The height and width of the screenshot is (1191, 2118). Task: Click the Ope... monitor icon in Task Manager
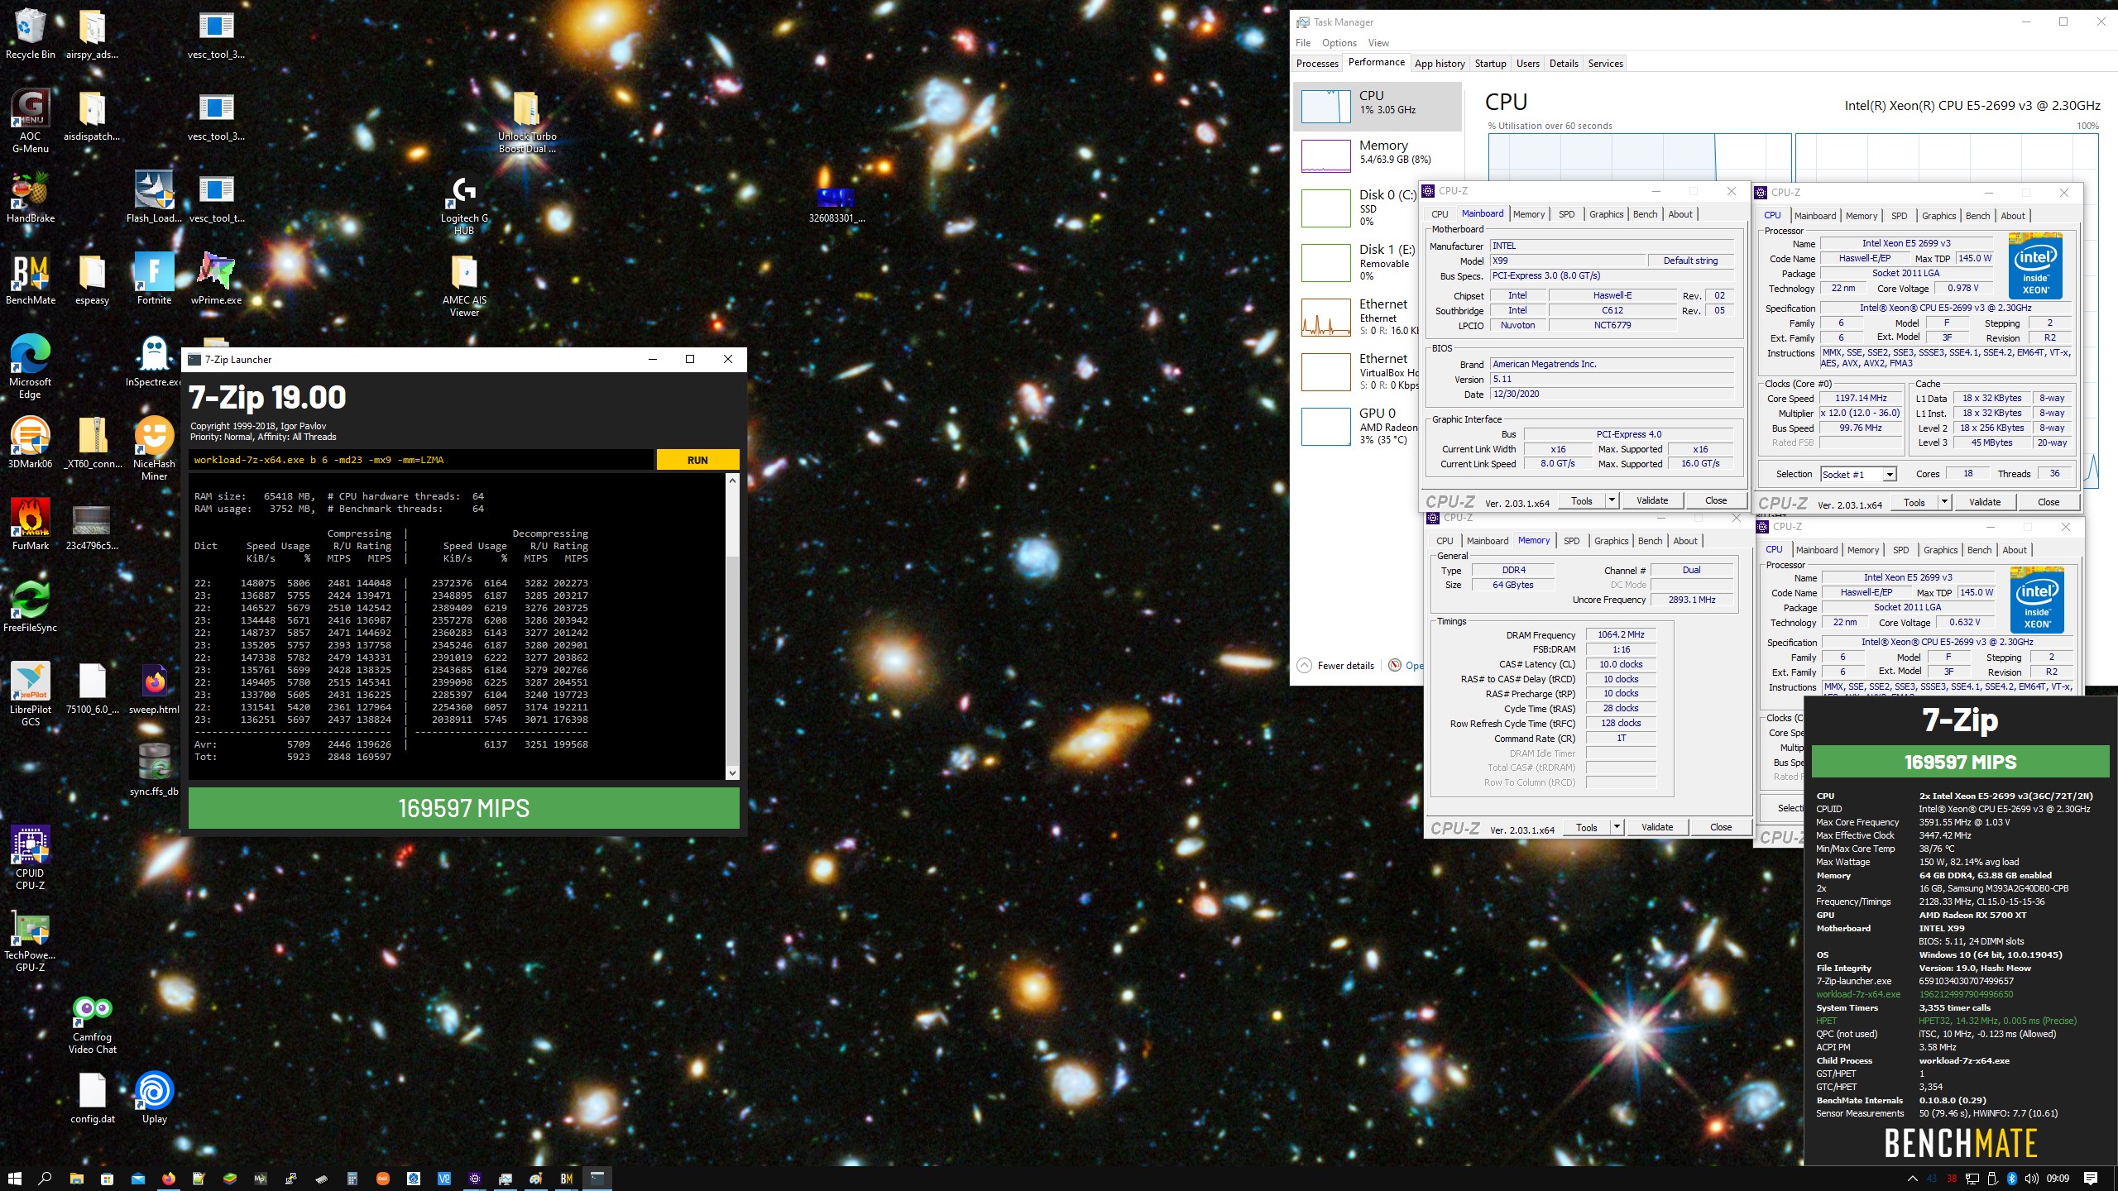click(x=1395, y=665)
